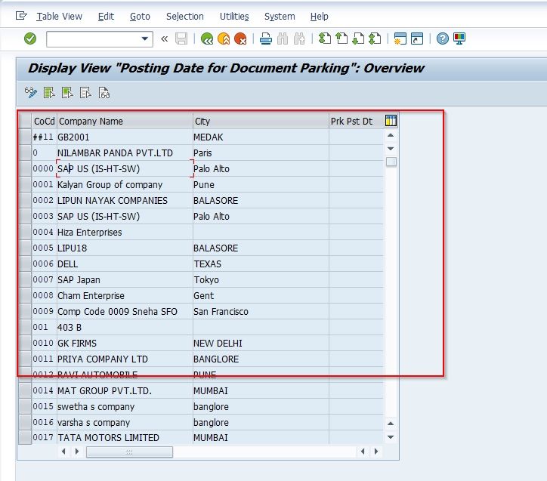The height and width of the screenshot is (481, 547).
Task: Click company code 0016 cell
Action: pyautogui.click(x=45, y=422)
